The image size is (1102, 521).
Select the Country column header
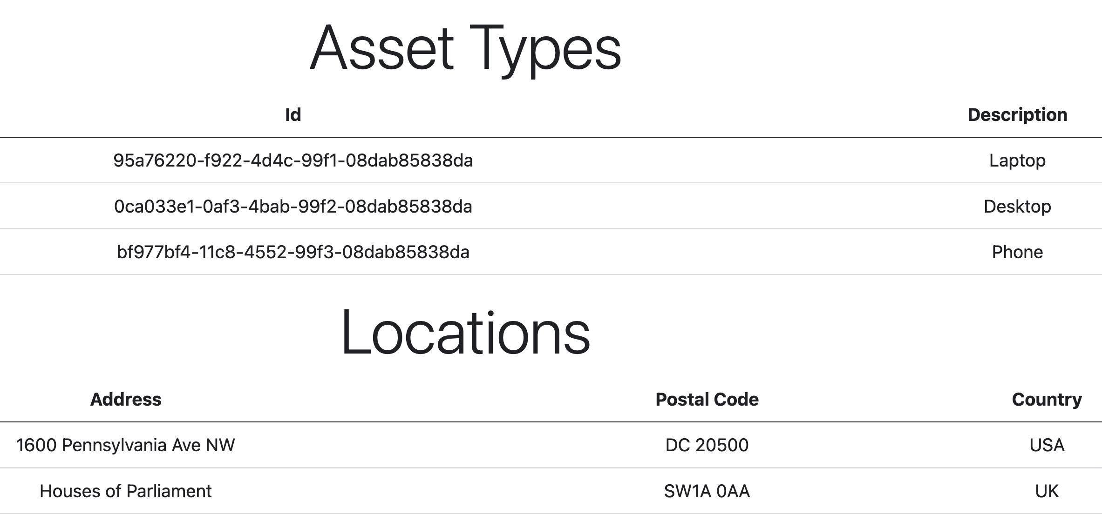[1047, 400]
